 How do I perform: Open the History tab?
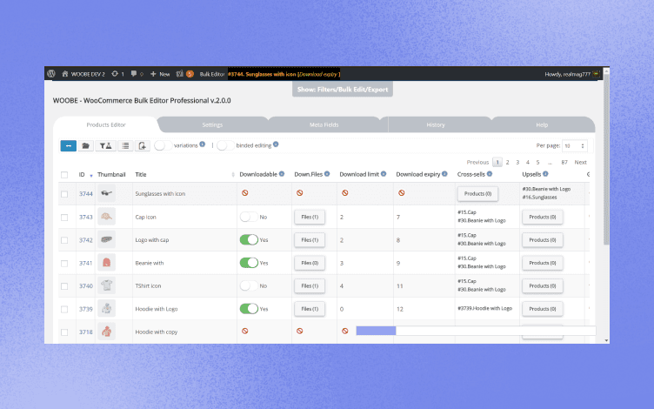[x=436, y=124]
